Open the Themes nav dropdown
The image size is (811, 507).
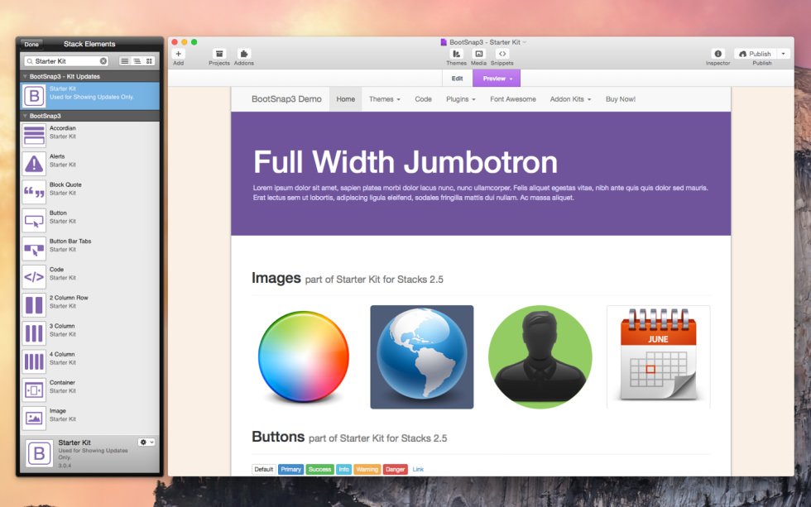[x=384, y=99]
